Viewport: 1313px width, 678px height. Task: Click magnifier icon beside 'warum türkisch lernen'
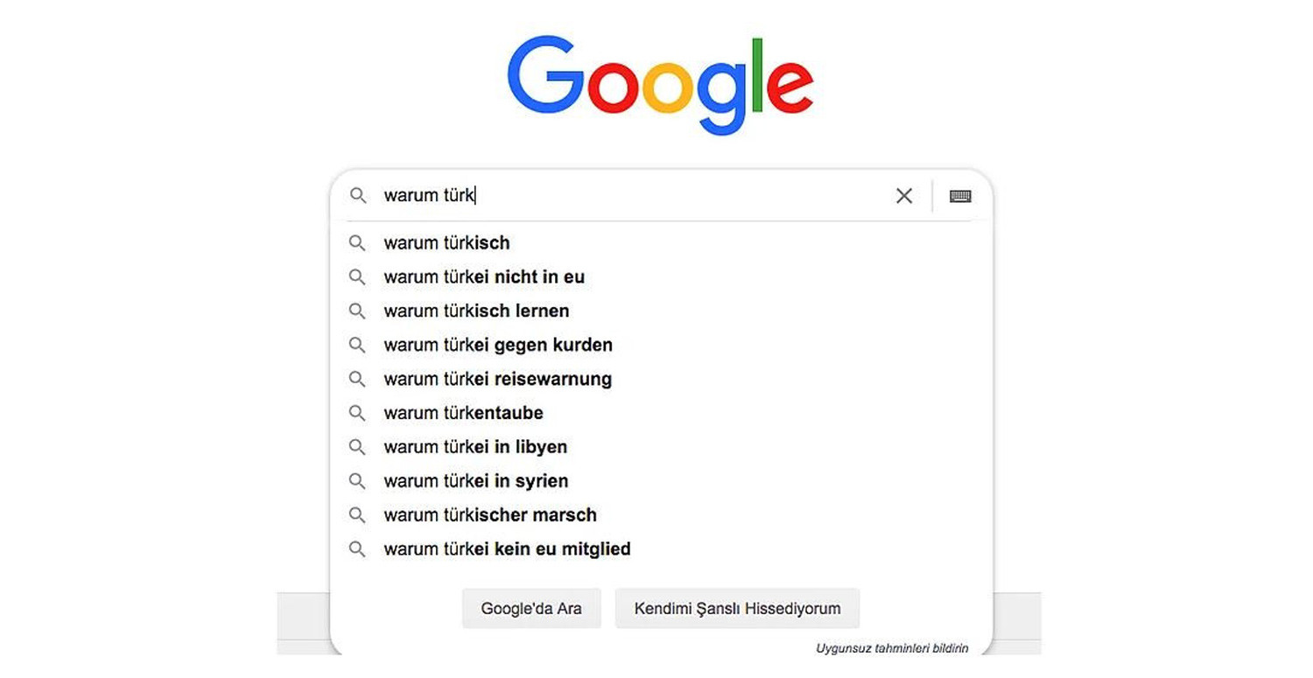(357, 311)
